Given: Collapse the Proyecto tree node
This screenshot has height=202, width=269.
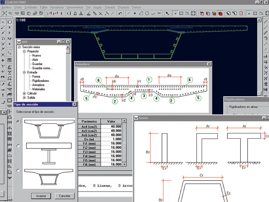Looking at the screenshot, I should [24, 52].
